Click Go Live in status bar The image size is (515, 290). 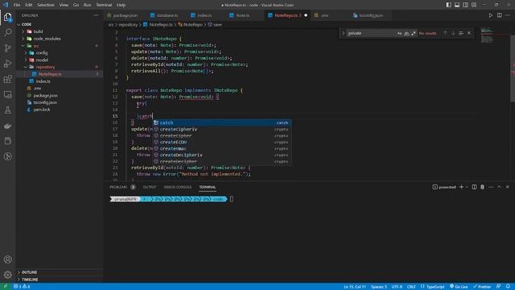[x=459, y=287]
